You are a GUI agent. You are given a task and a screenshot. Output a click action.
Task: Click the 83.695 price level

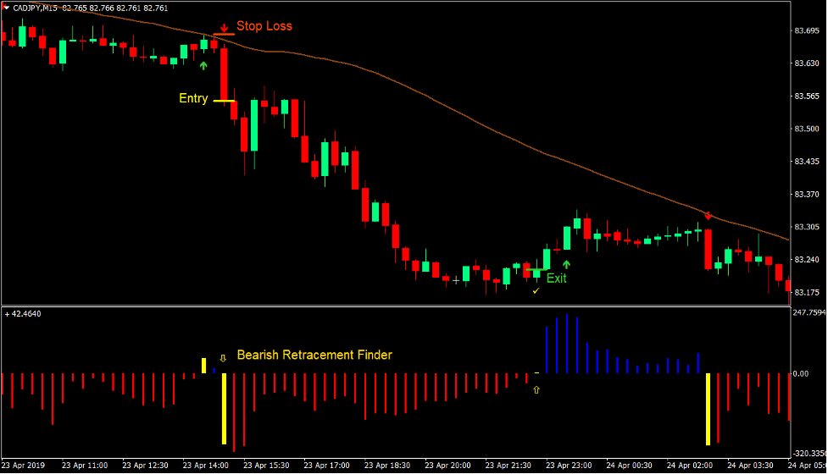807,30
